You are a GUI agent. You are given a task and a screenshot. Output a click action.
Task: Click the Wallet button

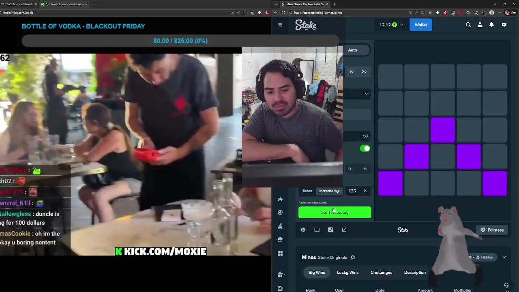(421, 25)
